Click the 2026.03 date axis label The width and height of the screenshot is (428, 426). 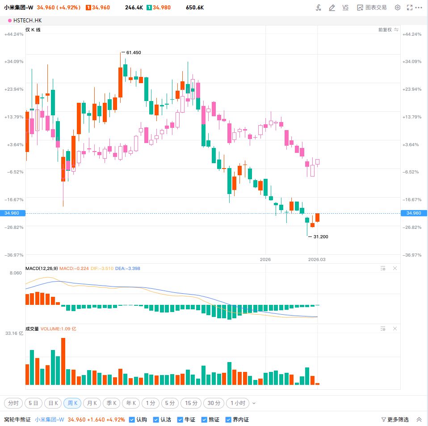317,259
